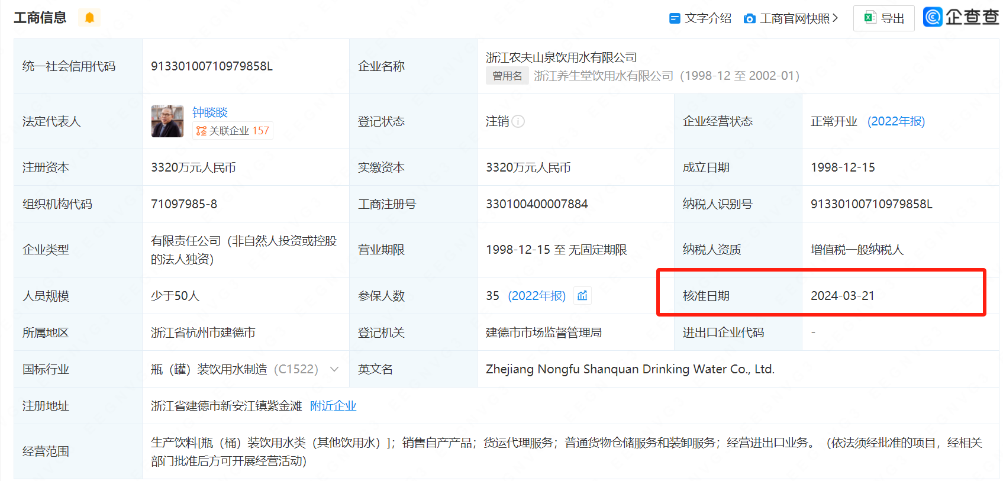
Task: Click the 营业期限 value 1998-12-15 至 无固定期限
Action: (556, 250)
